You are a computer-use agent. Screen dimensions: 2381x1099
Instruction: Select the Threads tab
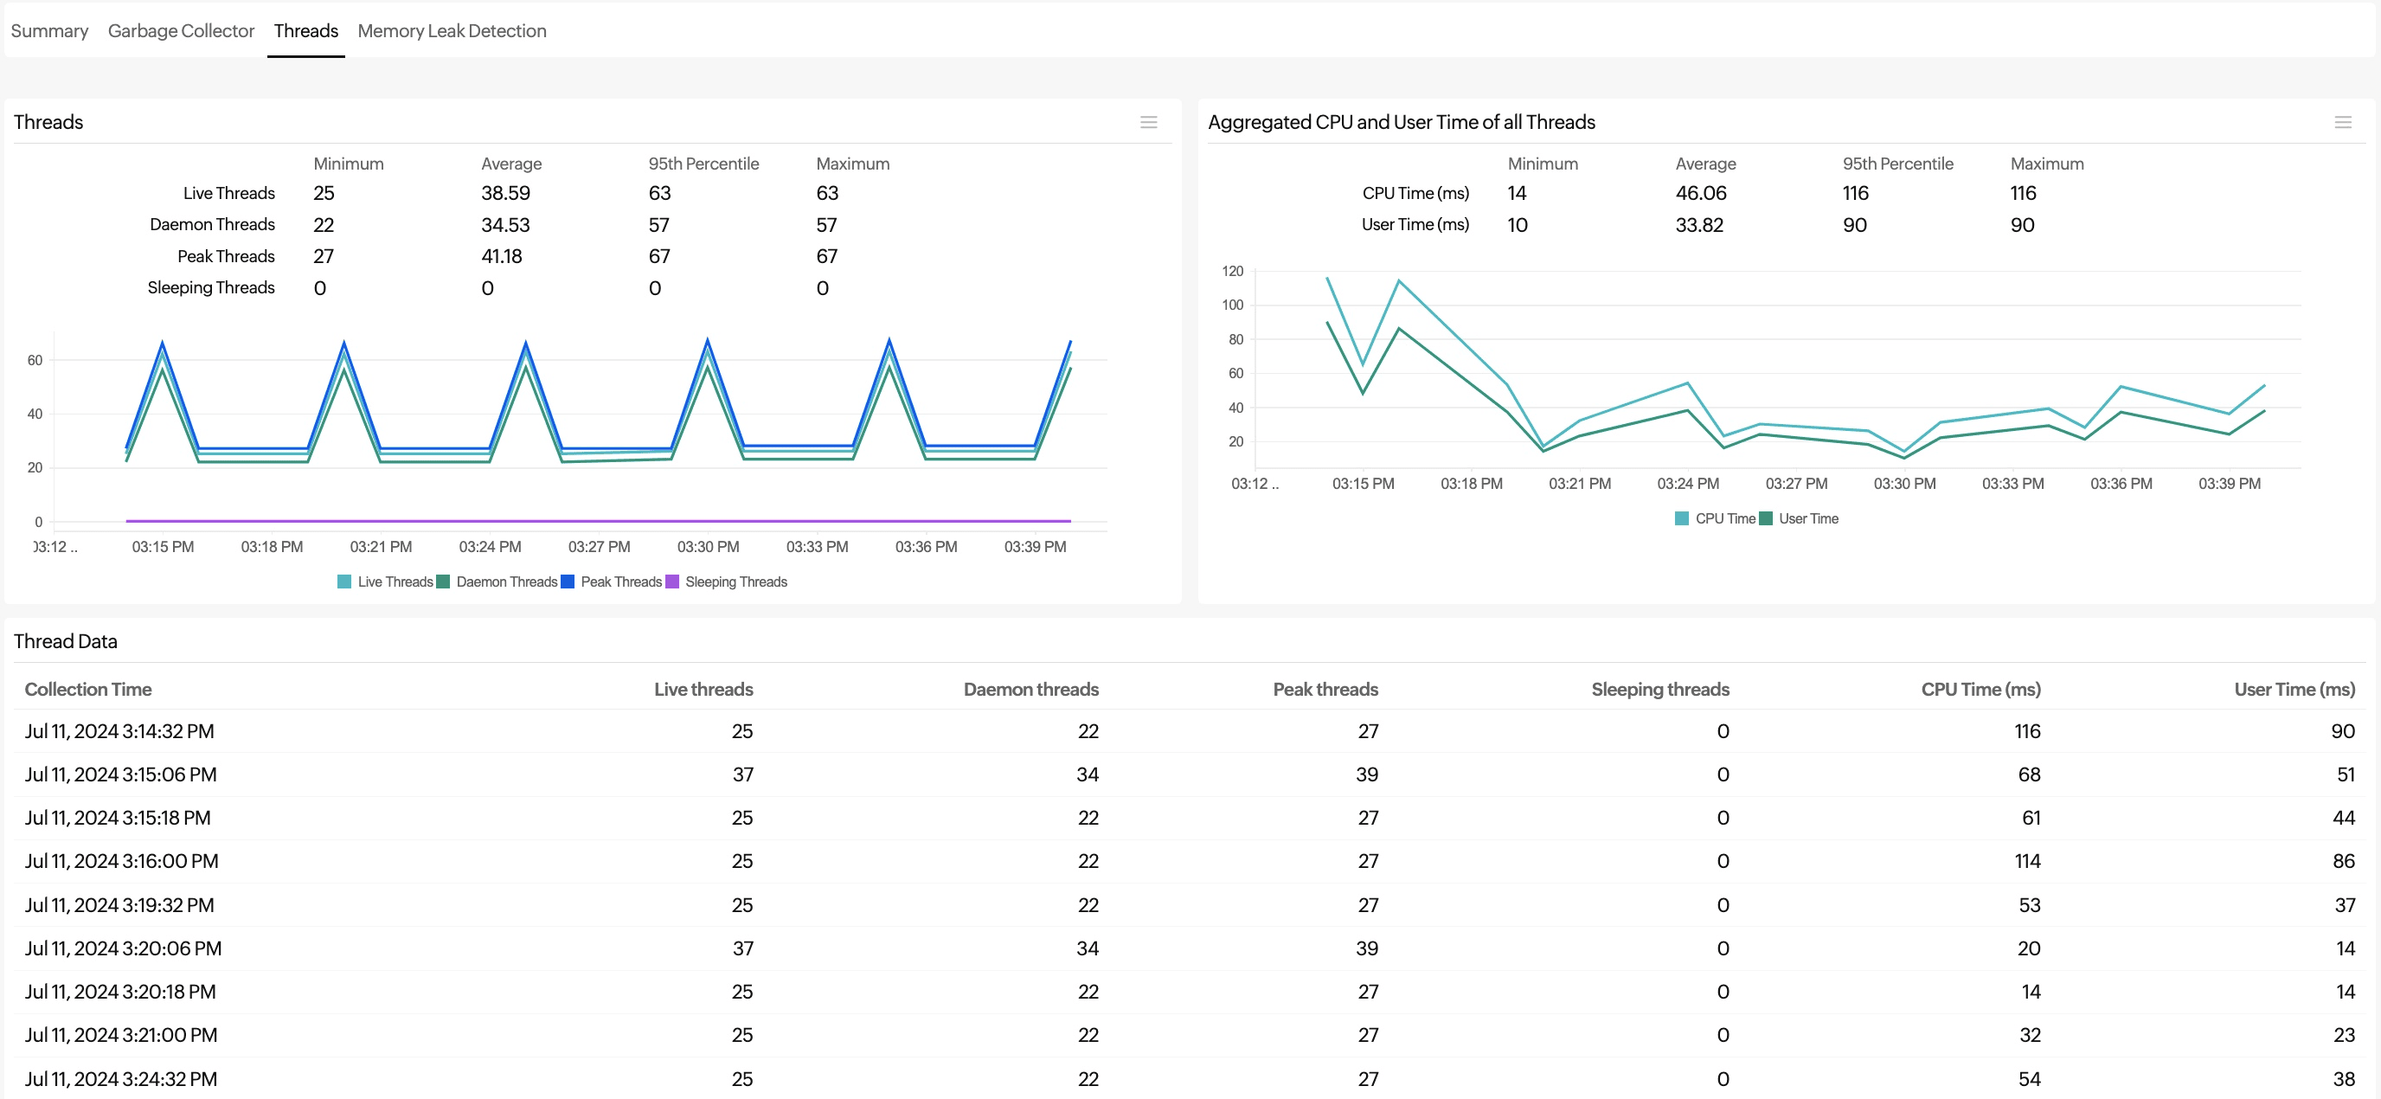[x=306, y=30]
